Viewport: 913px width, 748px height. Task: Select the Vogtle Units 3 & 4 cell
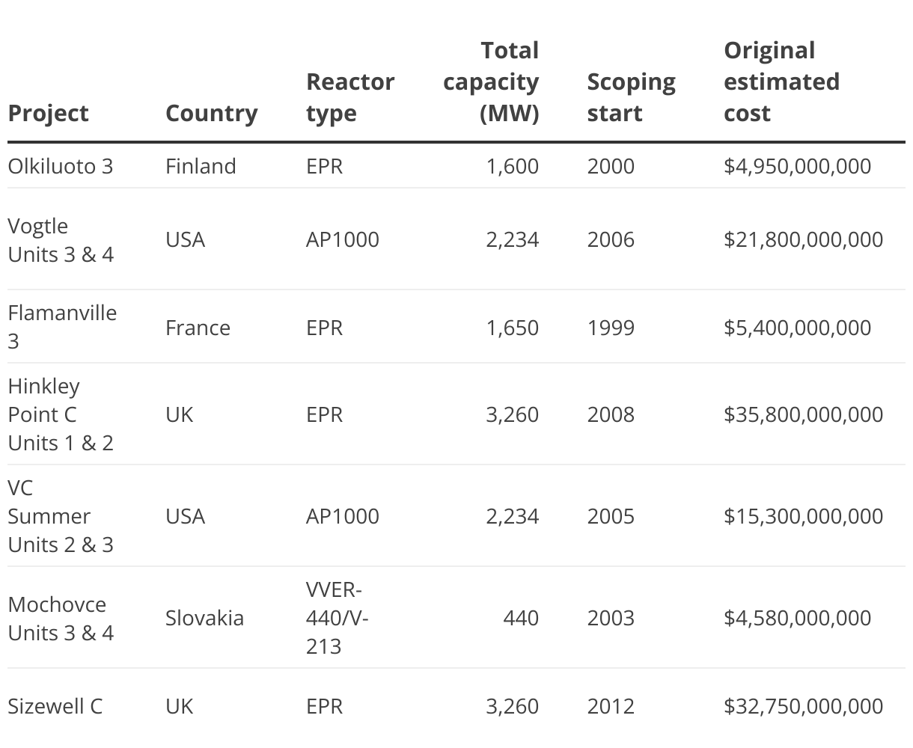61,240
